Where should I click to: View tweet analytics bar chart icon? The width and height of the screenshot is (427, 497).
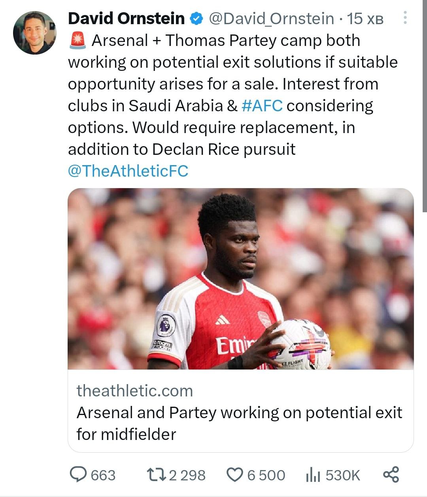click(x=313, y=474)
